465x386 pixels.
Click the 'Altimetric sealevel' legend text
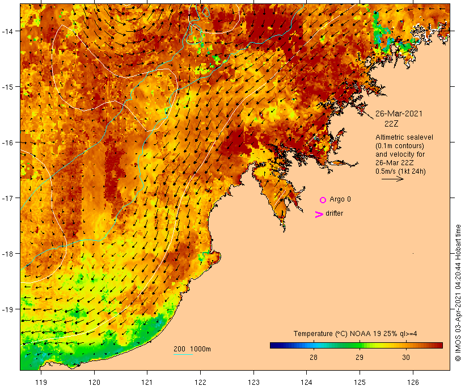[x=404, y=137]
